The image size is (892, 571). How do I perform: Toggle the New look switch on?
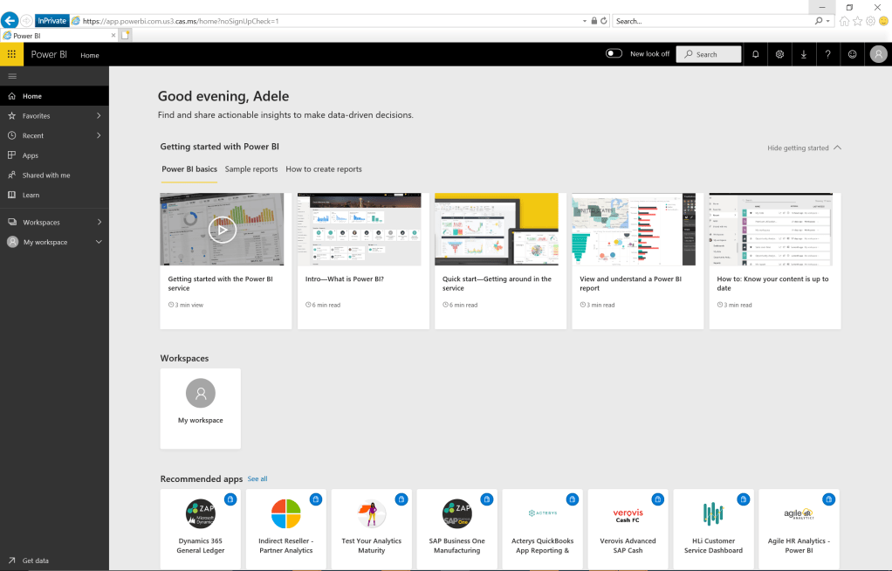614,54
